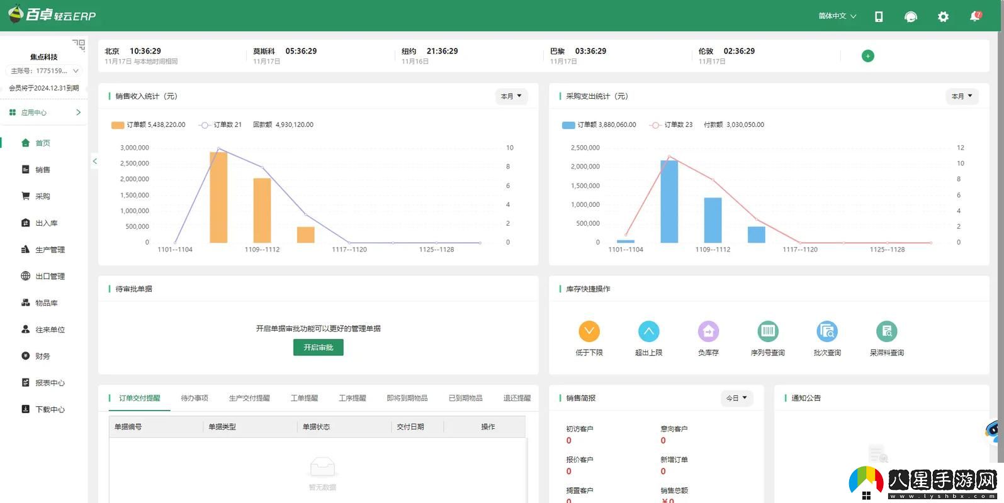Click 付款额 3,030,050.00 value

(x=734, y=124)
